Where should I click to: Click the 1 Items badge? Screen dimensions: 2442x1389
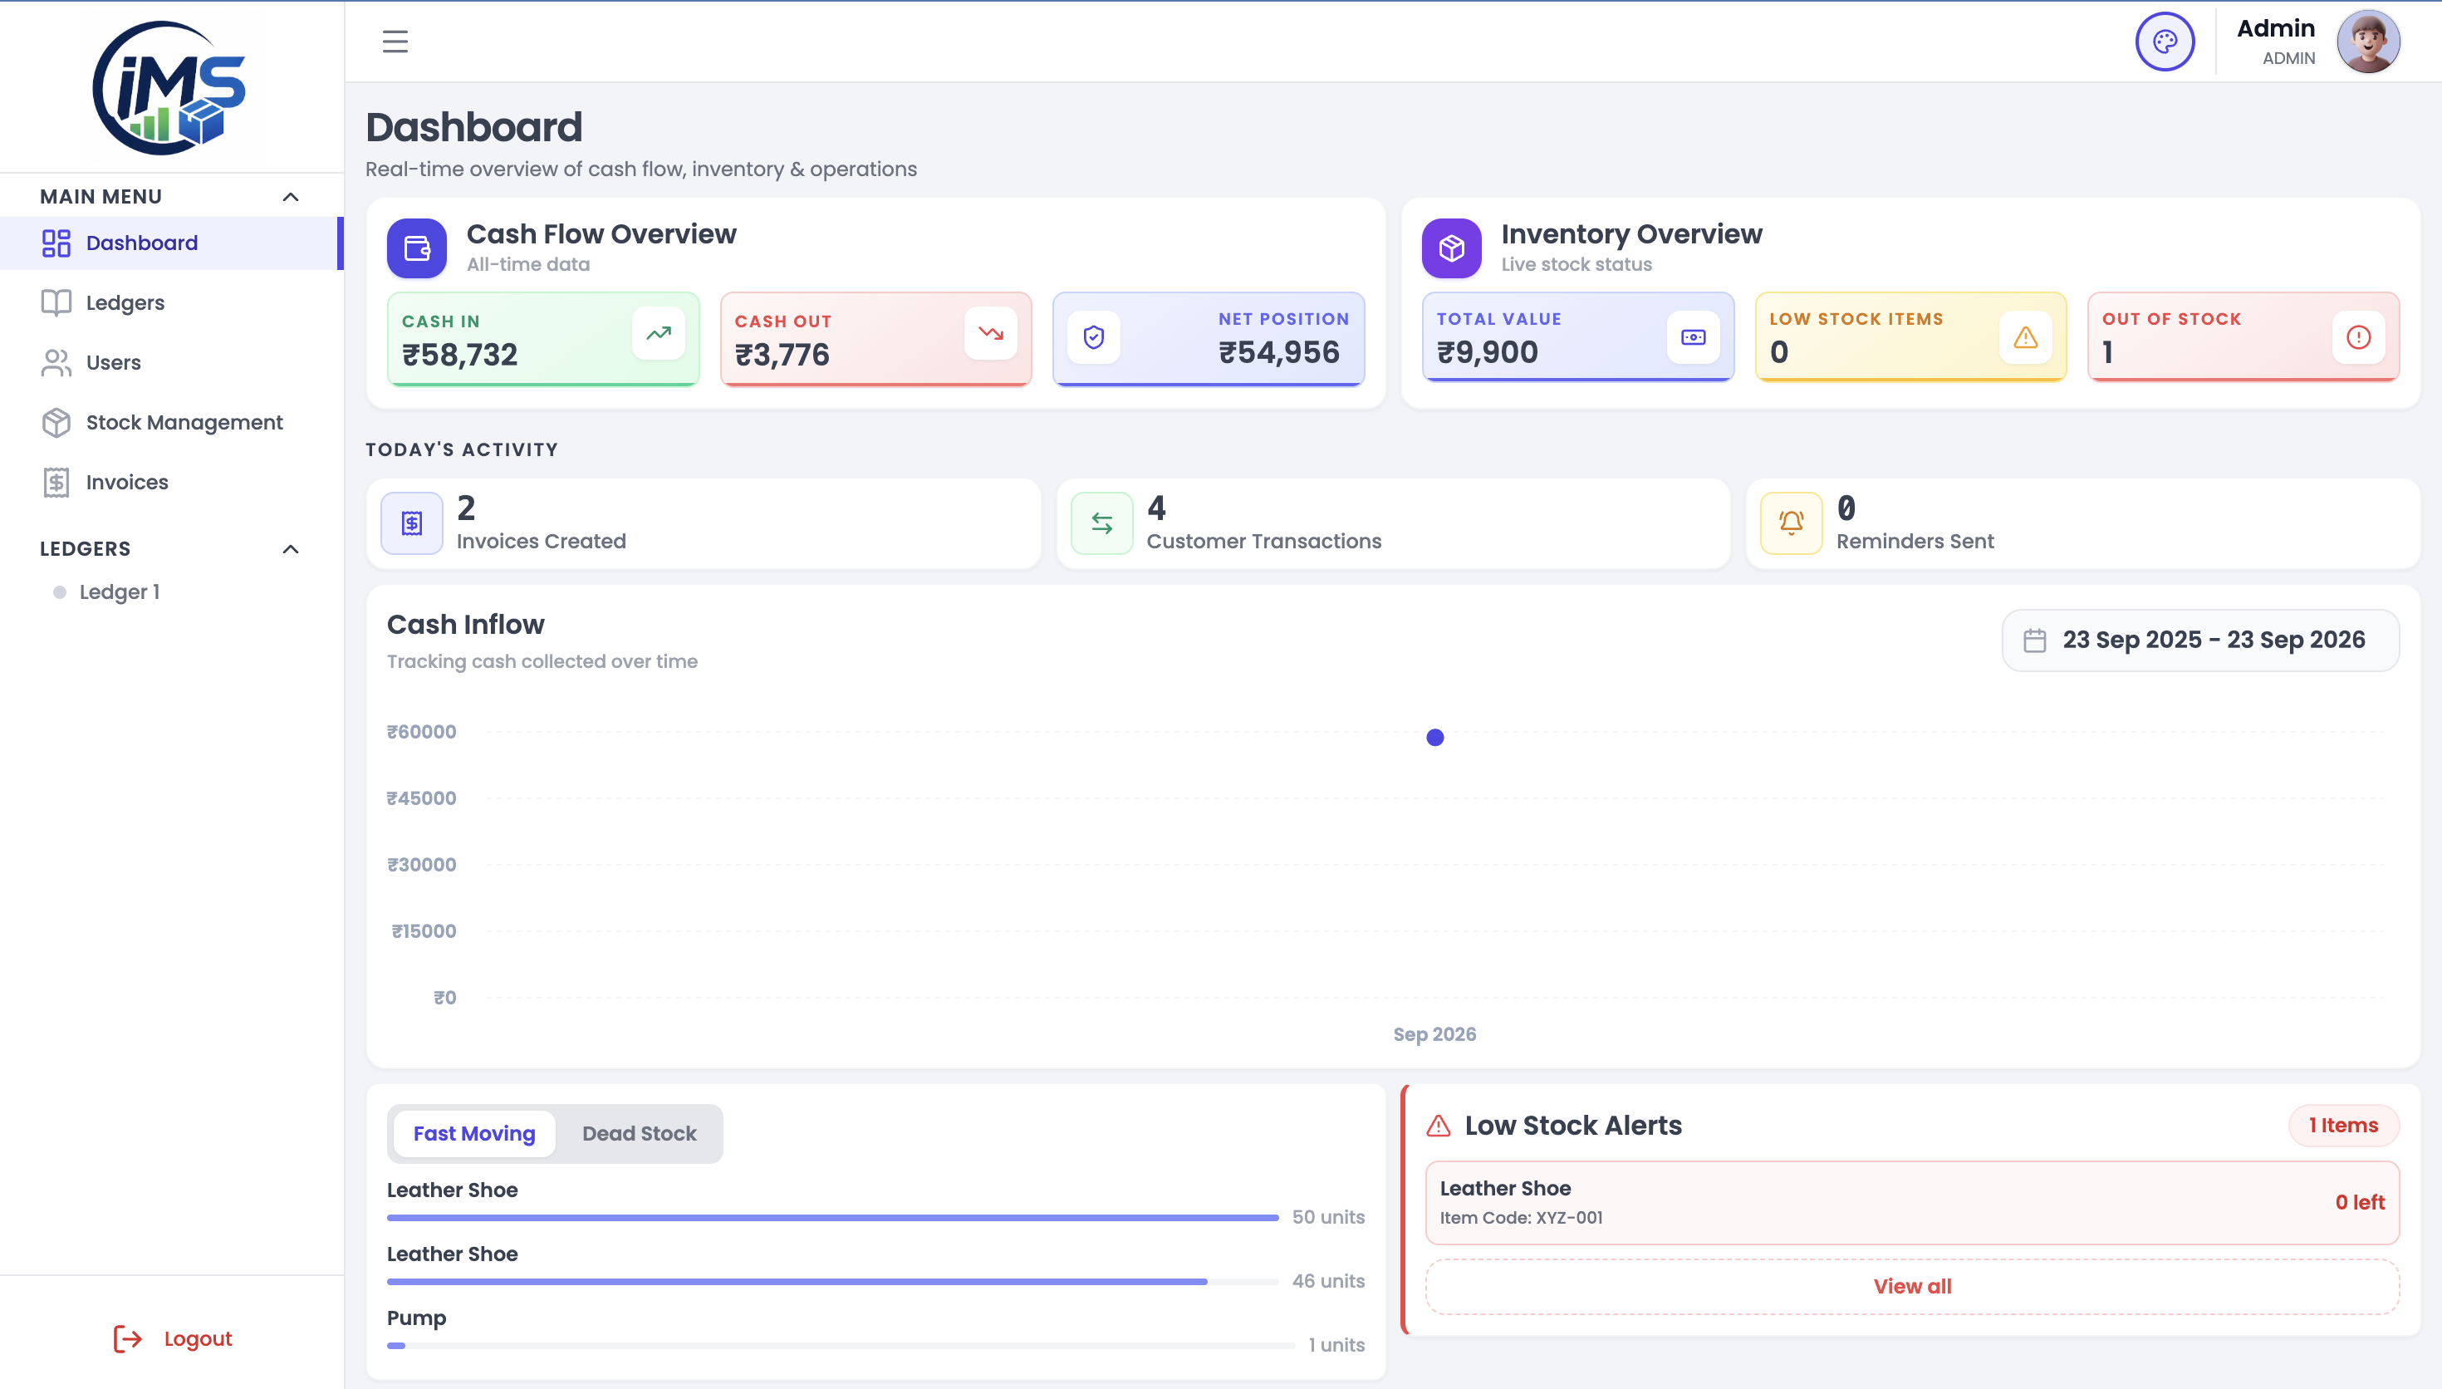[x=2343, y=1126]
